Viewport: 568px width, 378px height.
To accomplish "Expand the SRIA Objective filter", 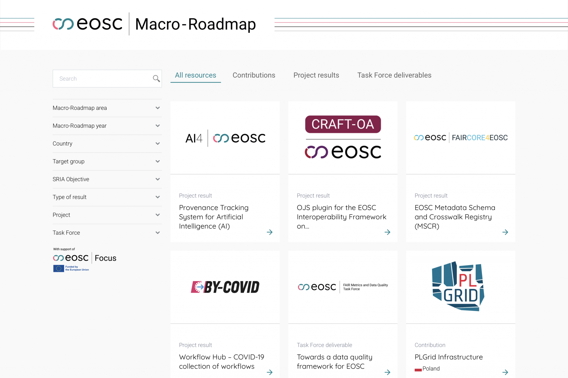I will pyautogui.click(x=158, y=179).
